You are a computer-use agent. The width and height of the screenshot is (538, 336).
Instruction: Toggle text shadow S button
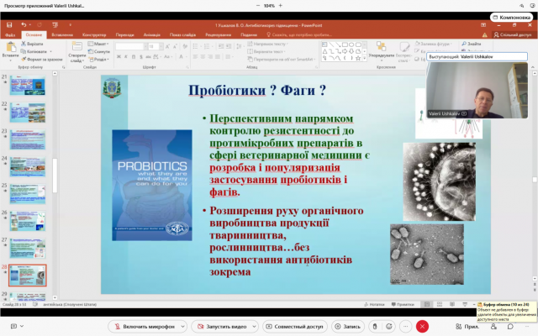141,56
